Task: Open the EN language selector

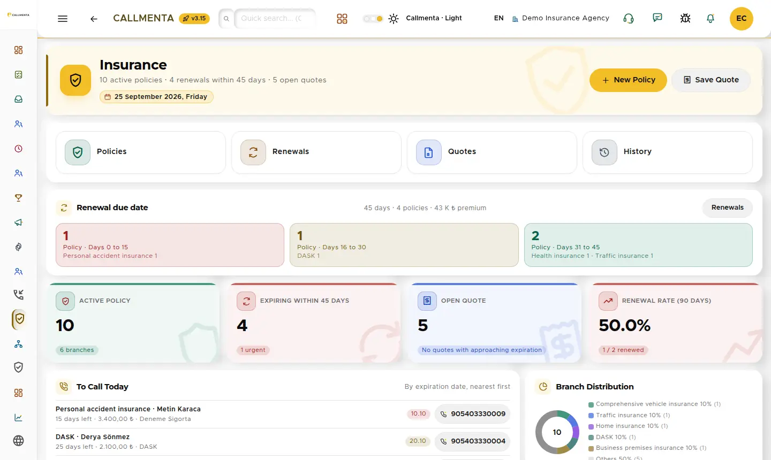Action: [498, 18]
